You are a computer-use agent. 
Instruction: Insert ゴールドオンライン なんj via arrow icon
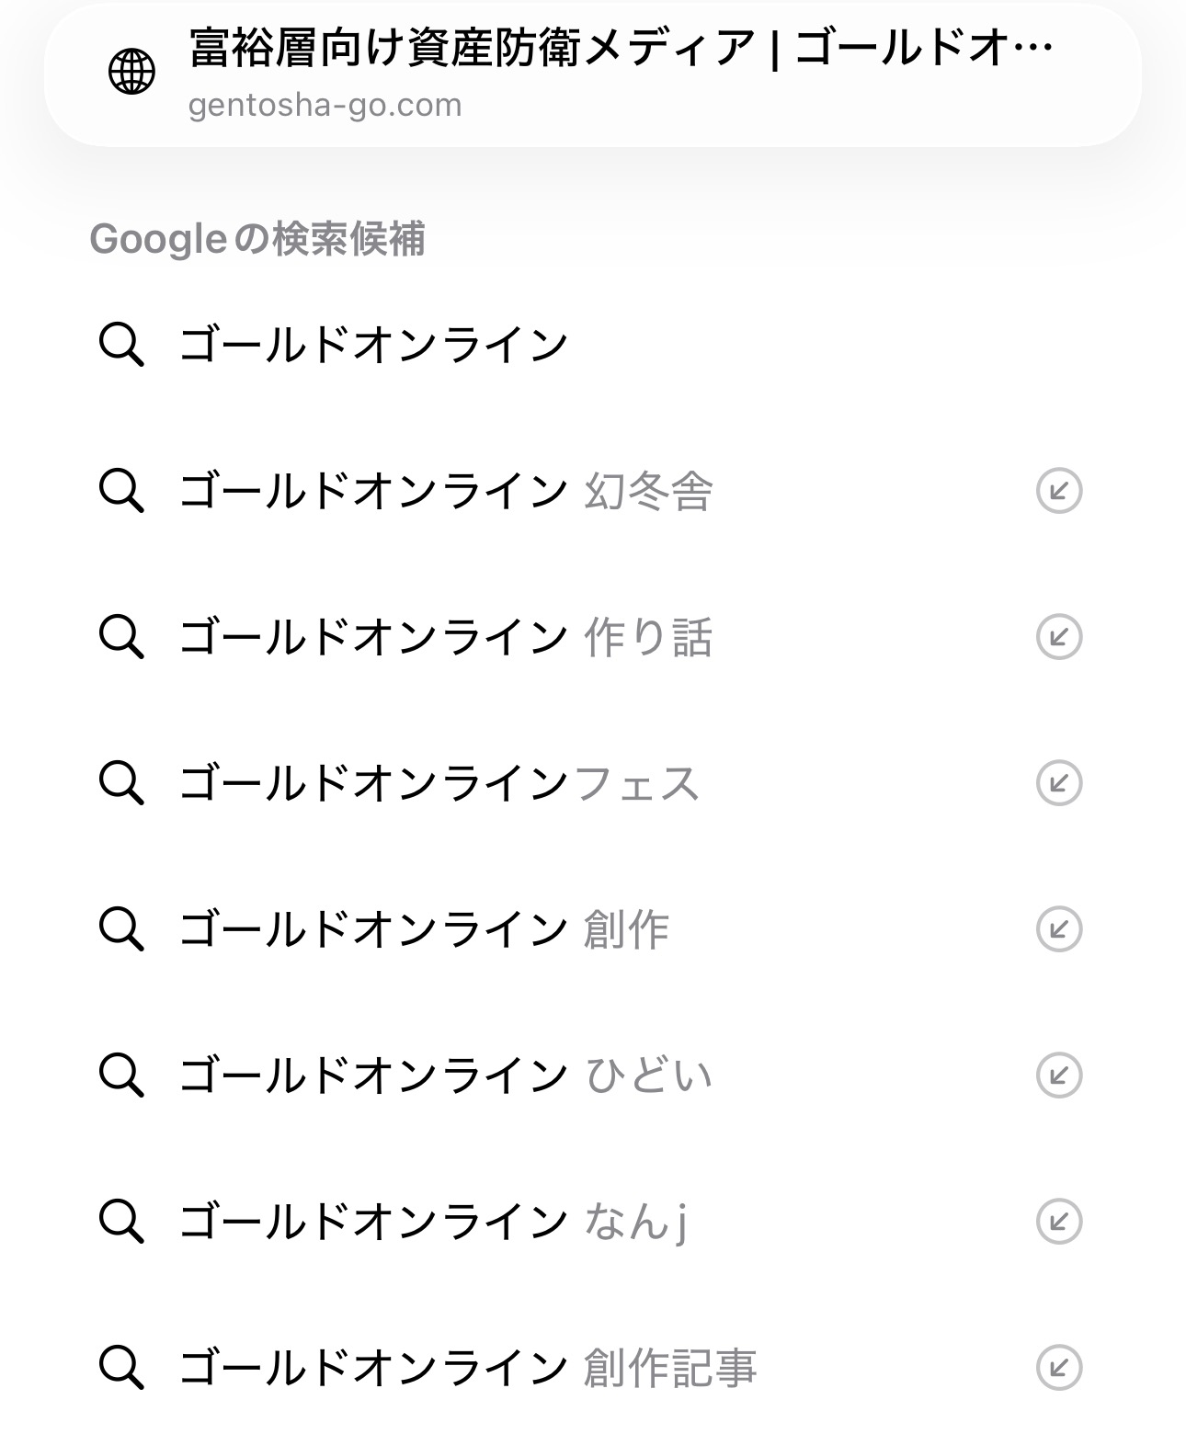click(1058, 1222)
